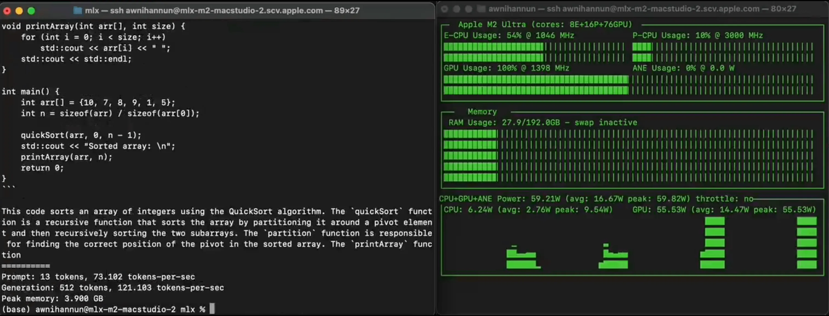Click the mlx terminal window title text
Image resolution: width=829 pixels, height=316 pixels.
pos(222,10)
